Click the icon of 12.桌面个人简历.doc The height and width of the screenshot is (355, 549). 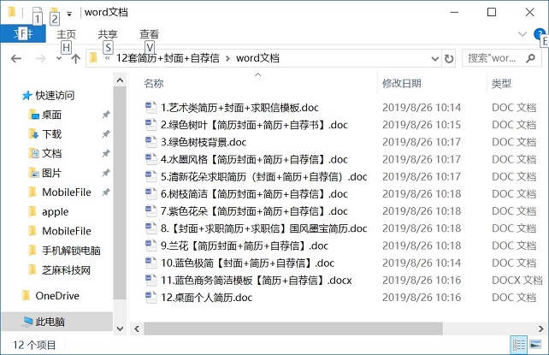click(151, 298)
